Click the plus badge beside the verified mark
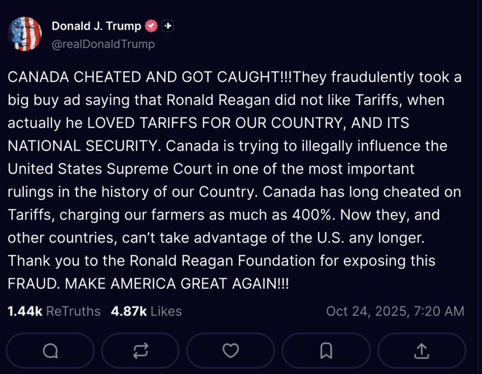 (168, 26)
